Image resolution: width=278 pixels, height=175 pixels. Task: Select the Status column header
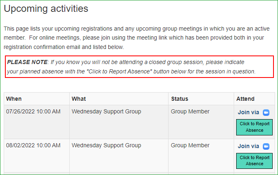pos(180,99)
